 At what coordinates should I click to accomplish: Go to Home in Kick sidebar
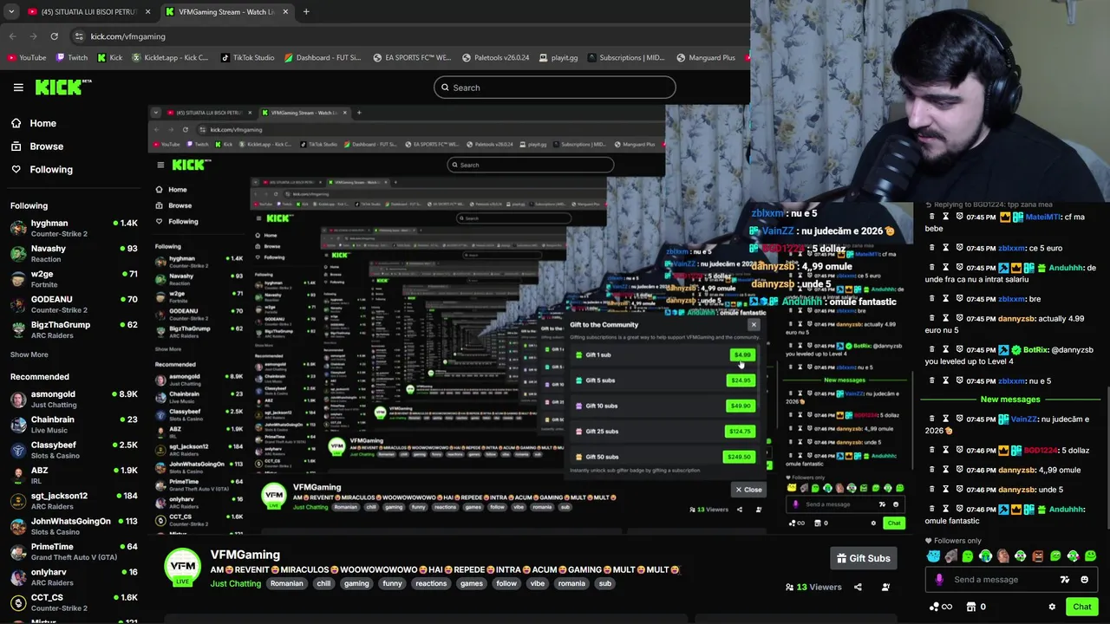(42, 123)
